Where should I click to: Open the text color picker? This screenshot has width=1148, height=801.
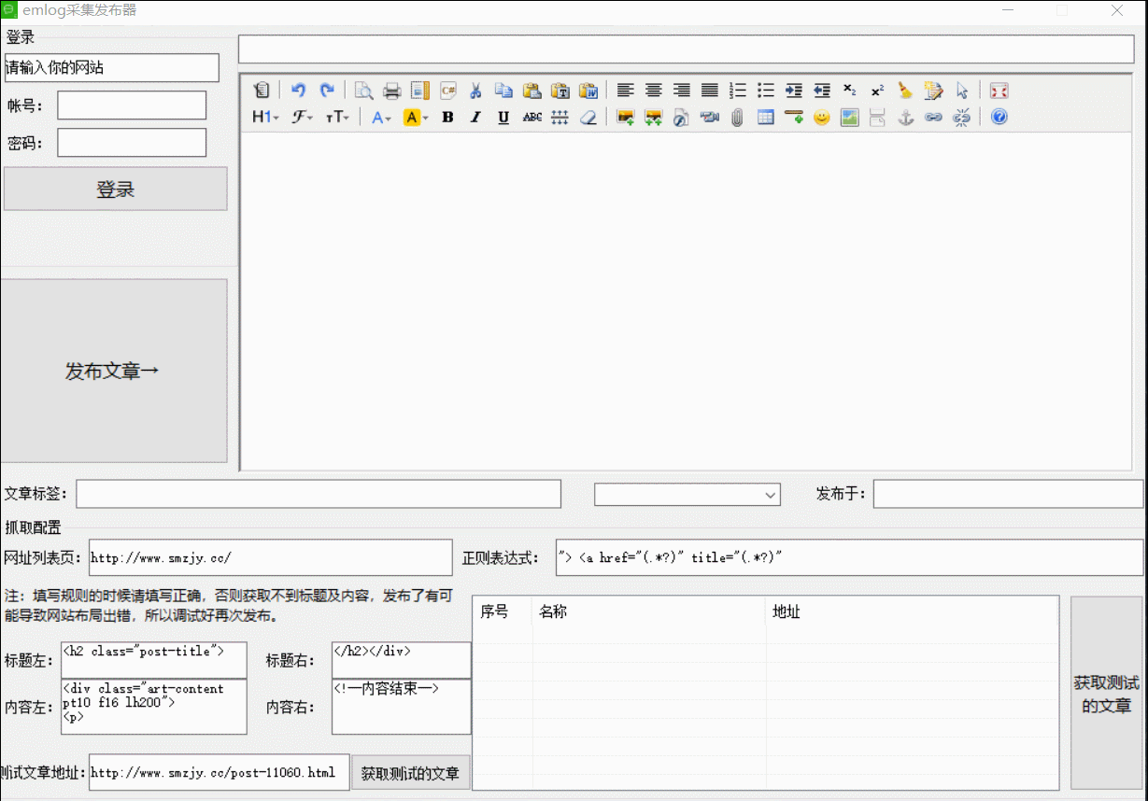(381, 118)
